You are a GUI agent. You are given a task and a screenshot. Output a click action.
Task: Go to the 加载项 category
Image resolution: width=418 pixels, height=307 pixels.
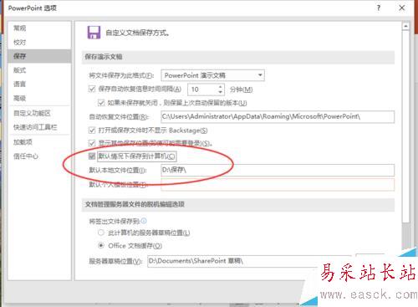tap(39, 142)
